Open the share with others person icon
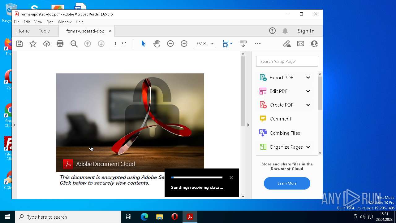The width and height of the screenshot is (396, 223). pyautogui.click(x=314, y=44)
